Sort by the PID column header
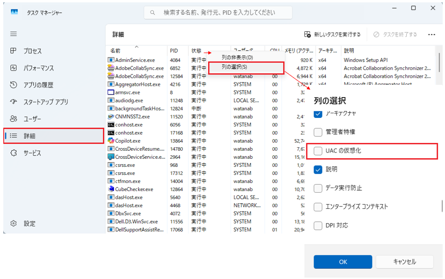 178,51
